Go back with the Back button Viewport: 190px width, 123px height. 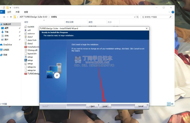92,106
